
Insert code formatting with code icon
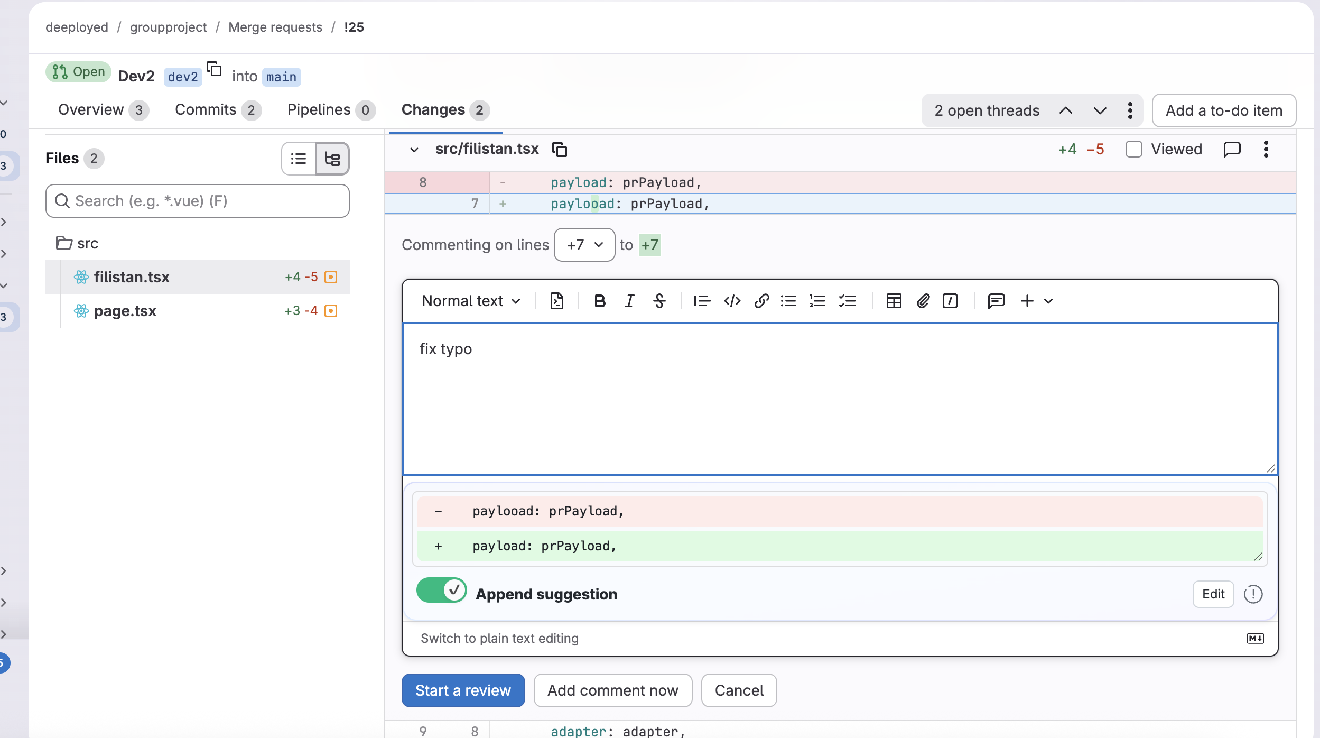point(732,301)
